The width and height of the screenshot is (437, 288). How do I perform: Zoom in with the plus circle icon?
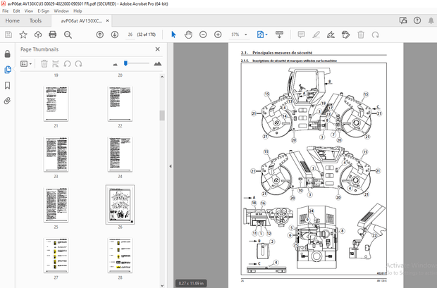click(218, 35)
